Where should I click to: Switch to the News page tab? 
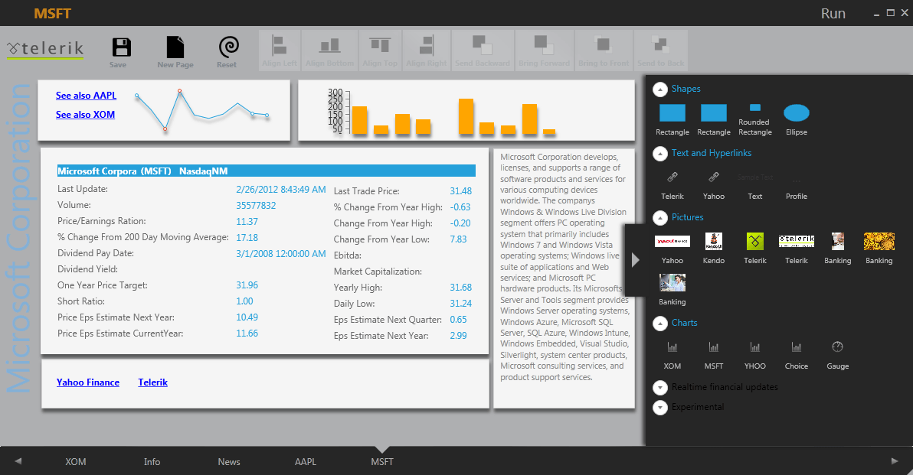[229, 462]
